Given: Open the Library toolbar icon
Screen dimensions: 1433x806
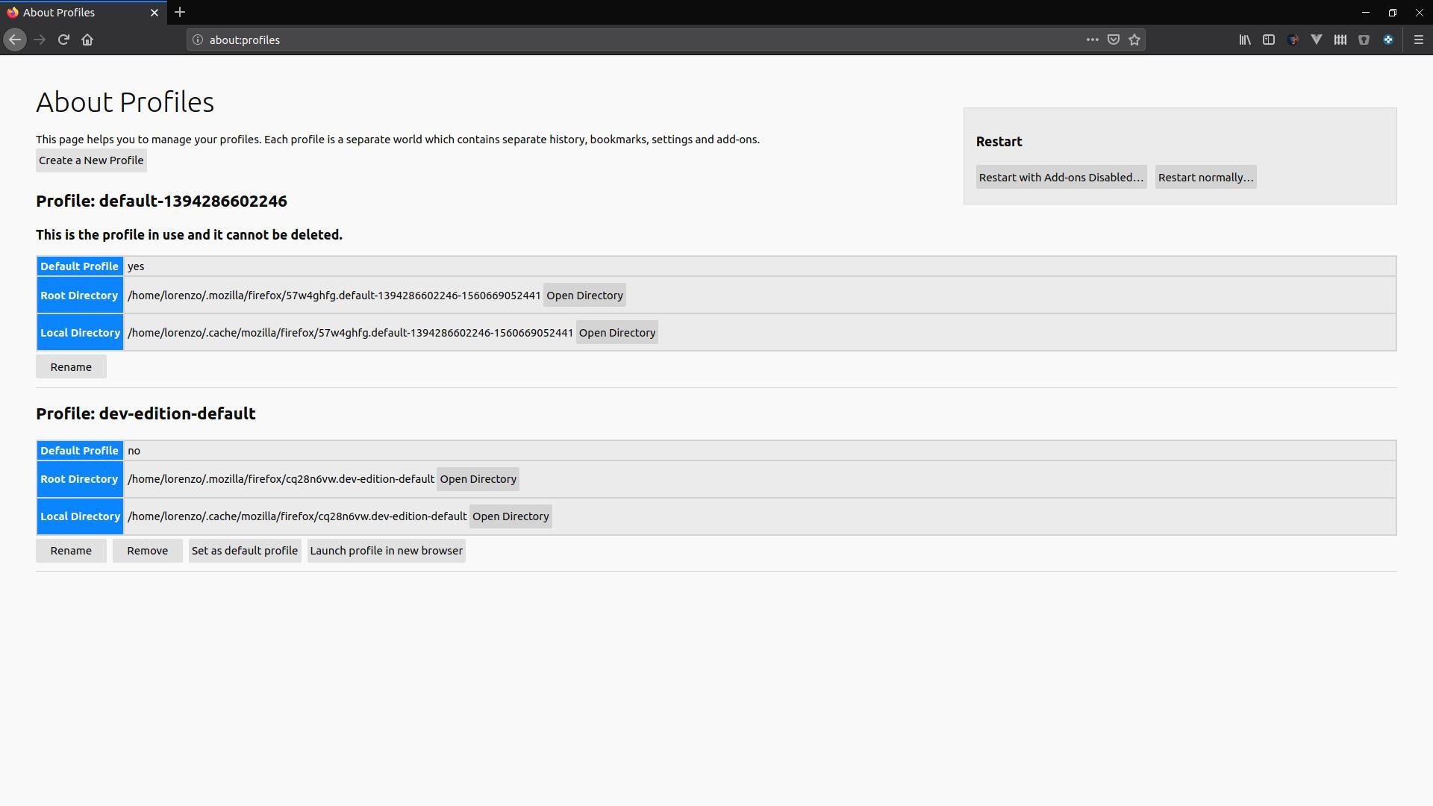Looking at the screenshot, I should 1244,40.
